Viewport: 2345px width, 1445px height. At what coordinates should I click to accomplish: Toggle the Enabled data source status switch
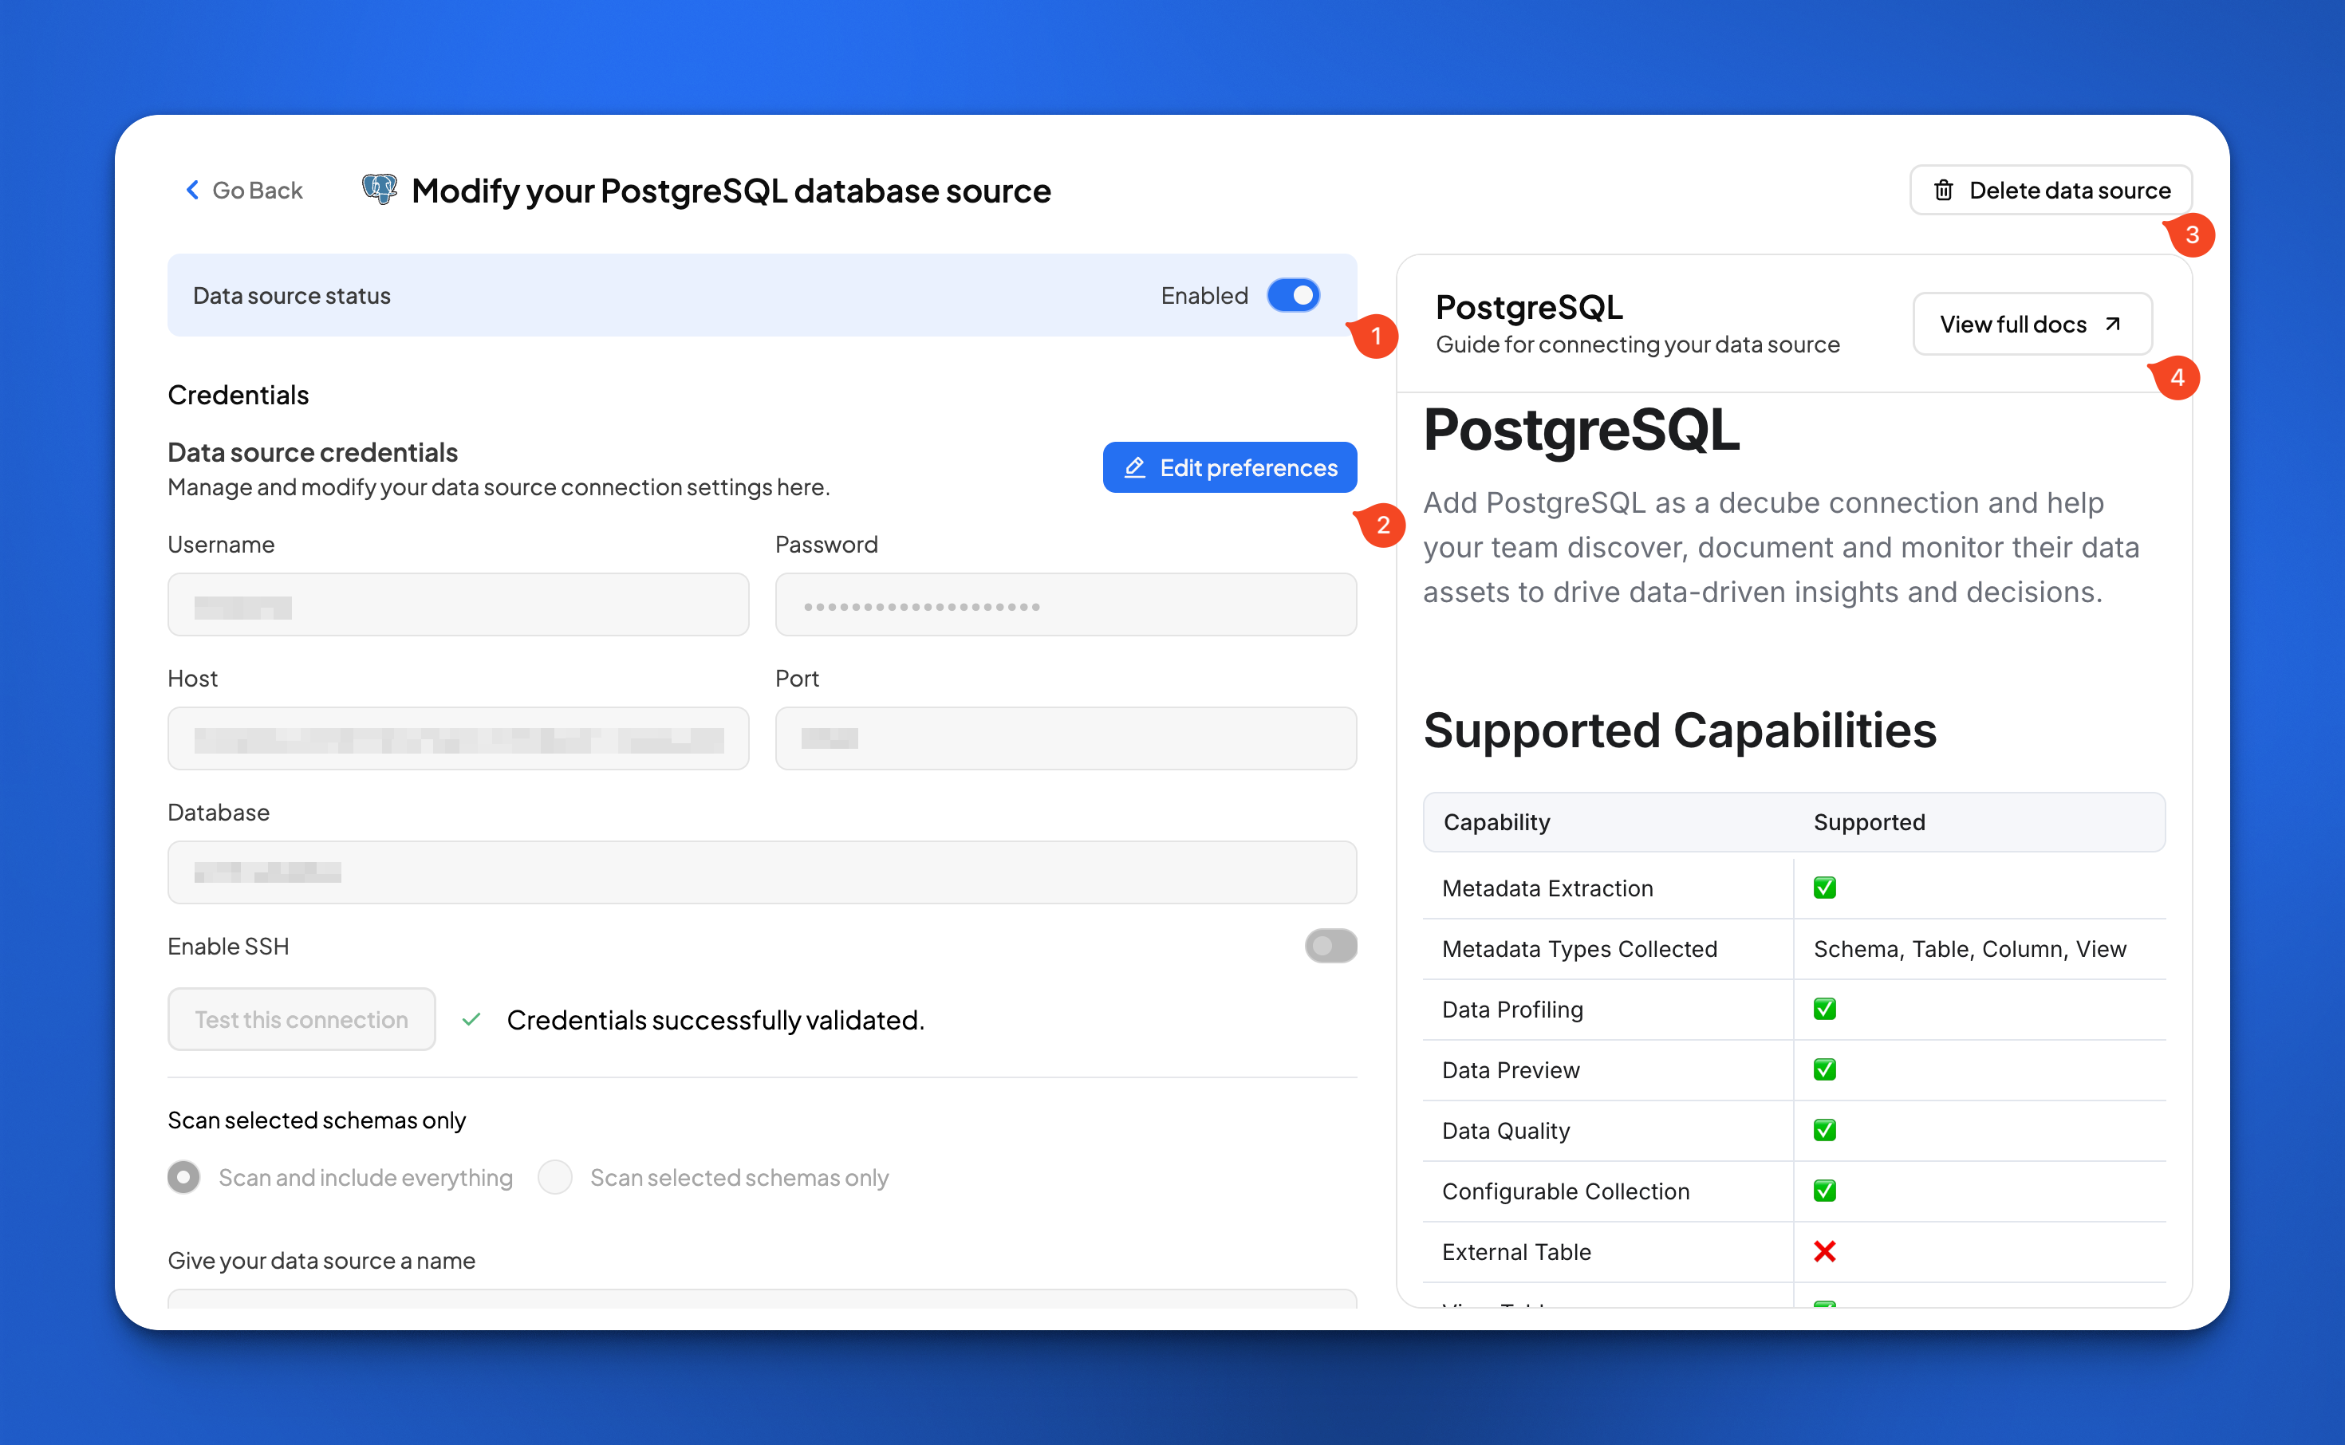coord(1293,295)
